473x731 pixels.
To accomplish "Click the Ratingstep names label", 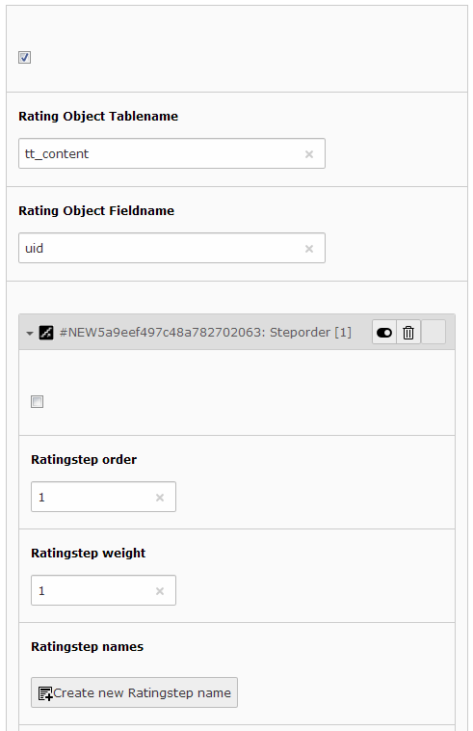I will (x=87, y=647).
